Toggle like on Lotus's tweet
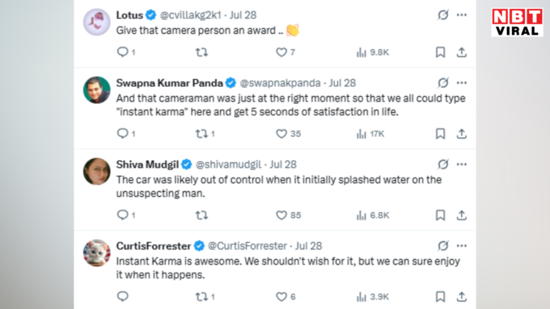The width and height of the screenshot is (550, 309). pyautogui.click(x=286, y=52)
